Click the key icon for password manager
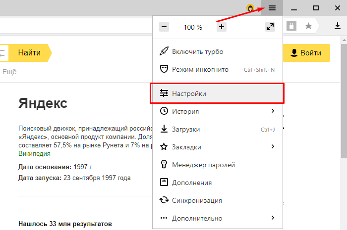This screenshot has width=347, height=230. tap(164, 164)
